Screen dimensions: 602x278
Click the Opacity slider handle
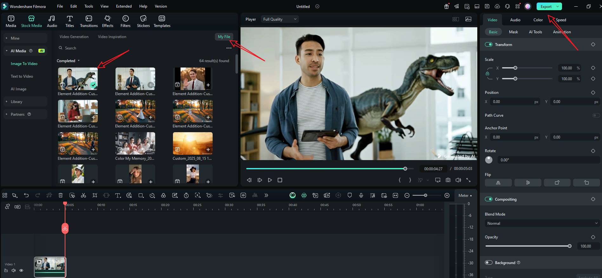pyautogui.click(x=570, y=246)
